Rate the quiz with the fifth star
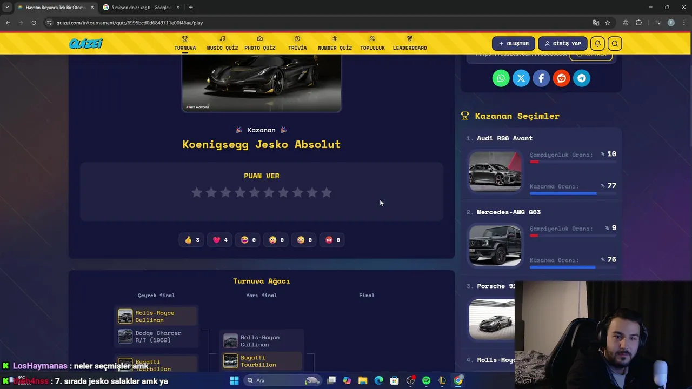The width and height of the screenshot is (692, 389). (x=255, y=192)
